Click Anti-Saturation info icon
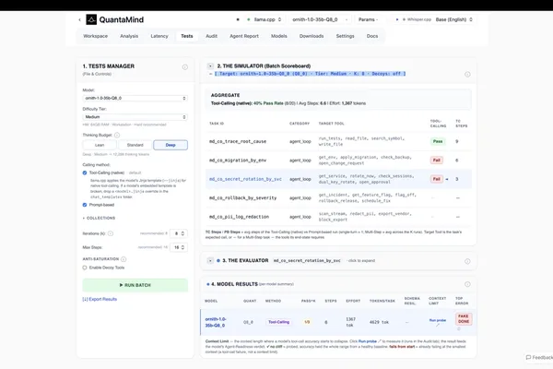 [124, 259]
